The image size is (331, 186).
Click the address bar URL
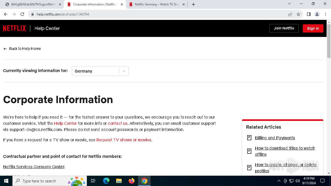point(63,14)
